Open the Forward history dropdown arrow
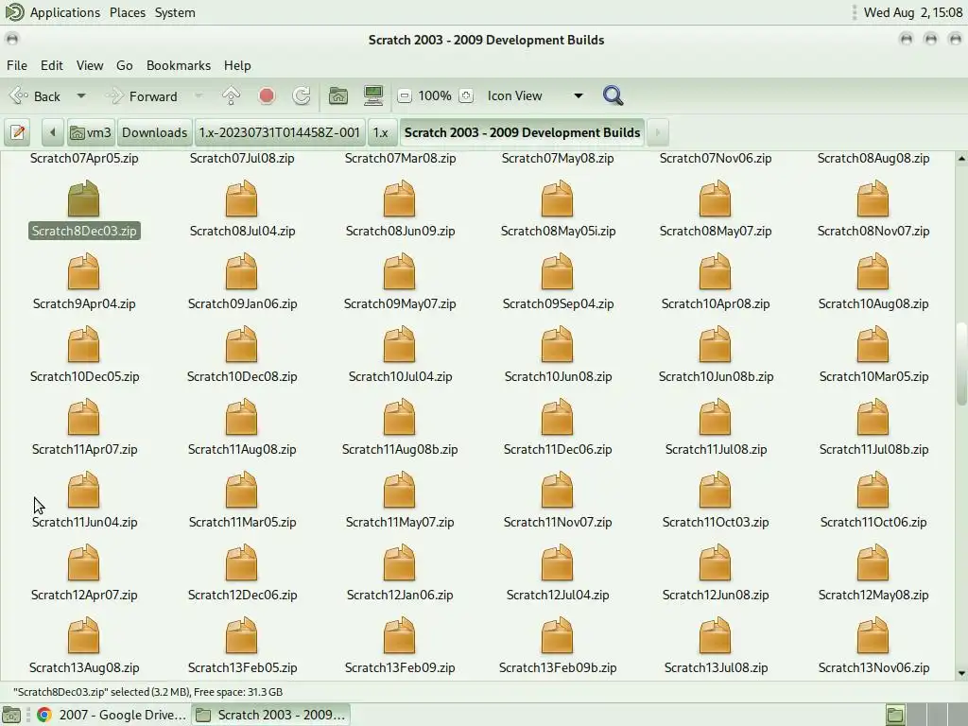This screenshot has height=726, width=968. click(x=199, y=96)
